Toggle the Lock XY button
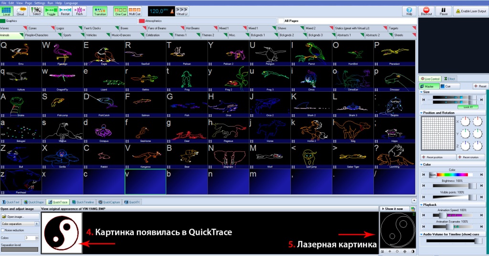This screenshot has width=489, height=256. pyautogui.click(x=468, y=107)
